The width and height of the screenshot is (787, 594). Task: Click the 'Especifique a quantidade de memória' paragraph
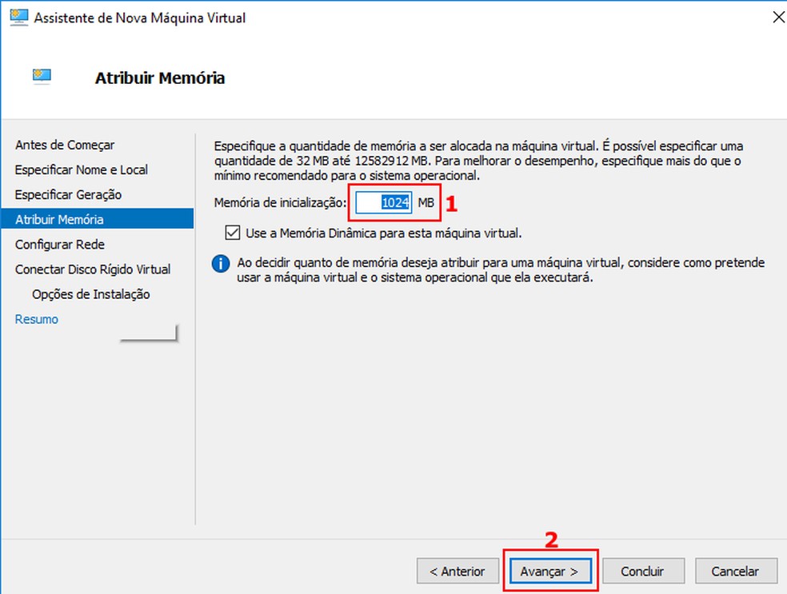[478, 161]
